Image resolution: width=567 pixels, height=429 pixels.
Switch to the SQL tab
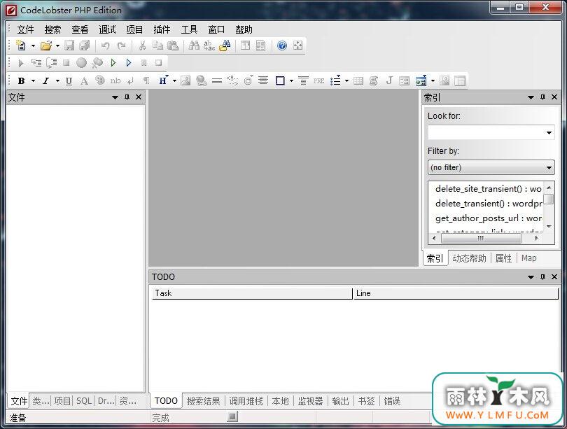coord(83,401)
